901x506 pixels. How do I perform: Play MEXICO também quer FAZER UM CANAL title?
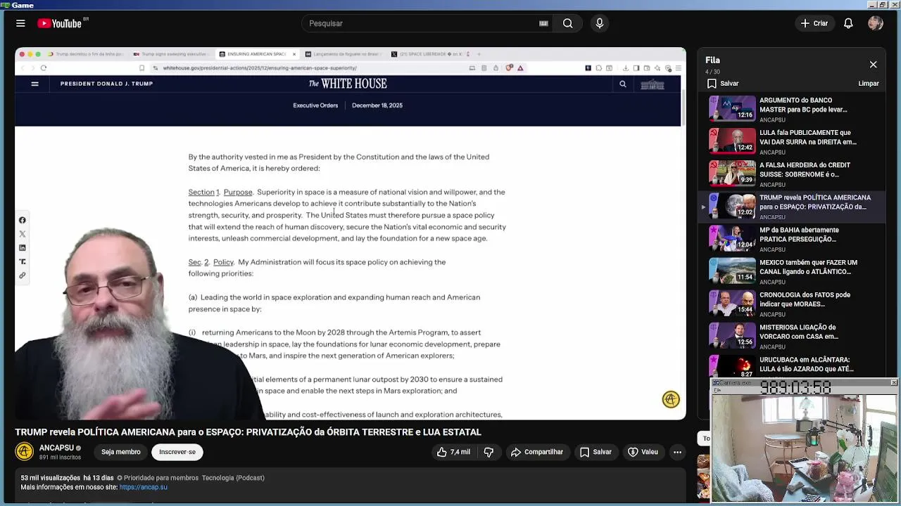[x=808, y=267]
